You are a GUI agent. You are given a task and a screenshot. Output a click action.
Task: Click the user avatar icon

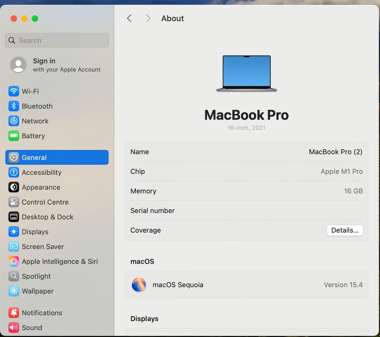click(x=19, y=65)
